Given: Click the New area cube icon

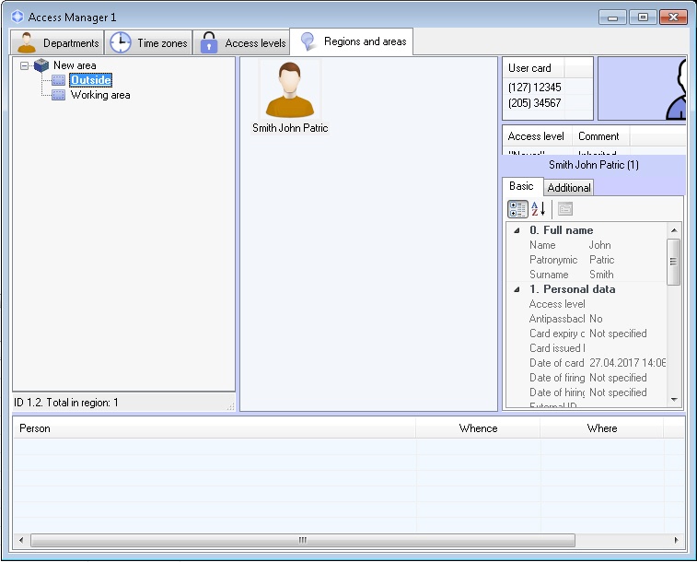Looking at the screenshot, I should [41, 65].
